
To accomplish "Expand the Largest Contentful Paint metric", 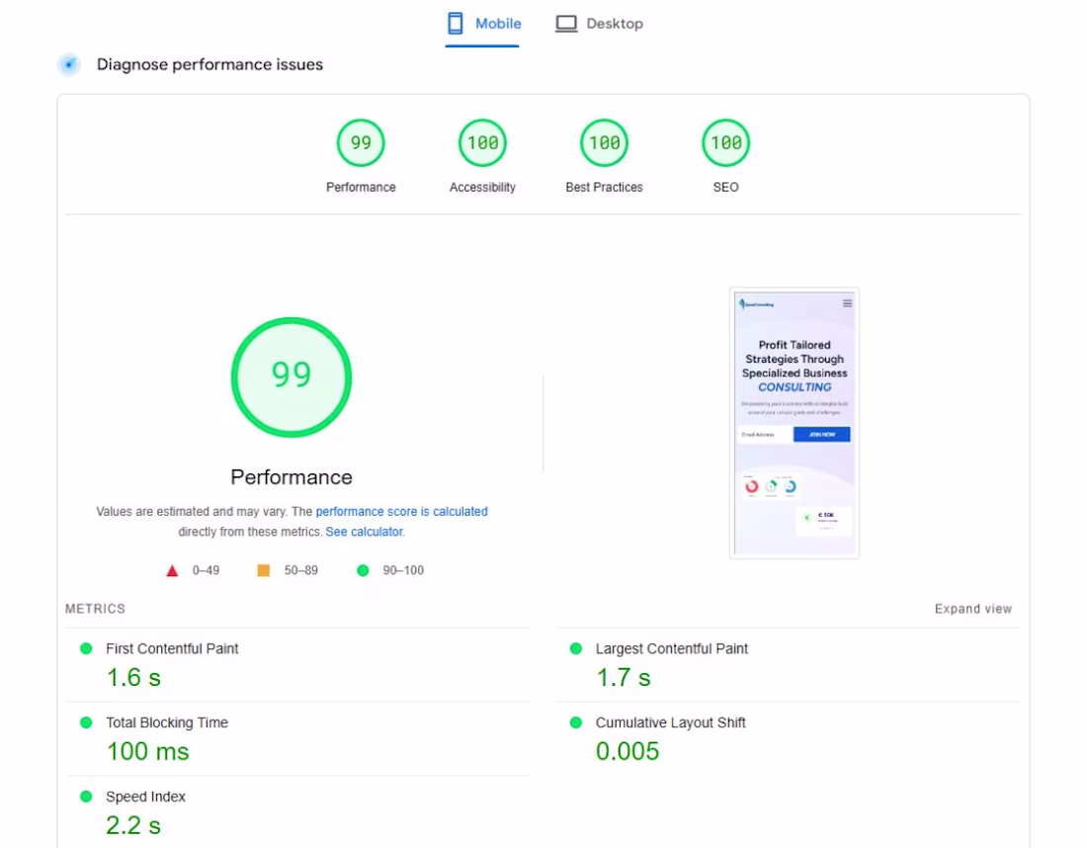I will 671,649.
